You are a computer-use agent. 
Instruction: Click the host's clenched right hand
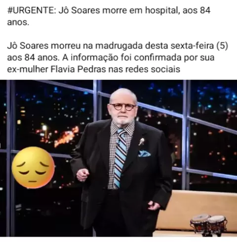82,175
